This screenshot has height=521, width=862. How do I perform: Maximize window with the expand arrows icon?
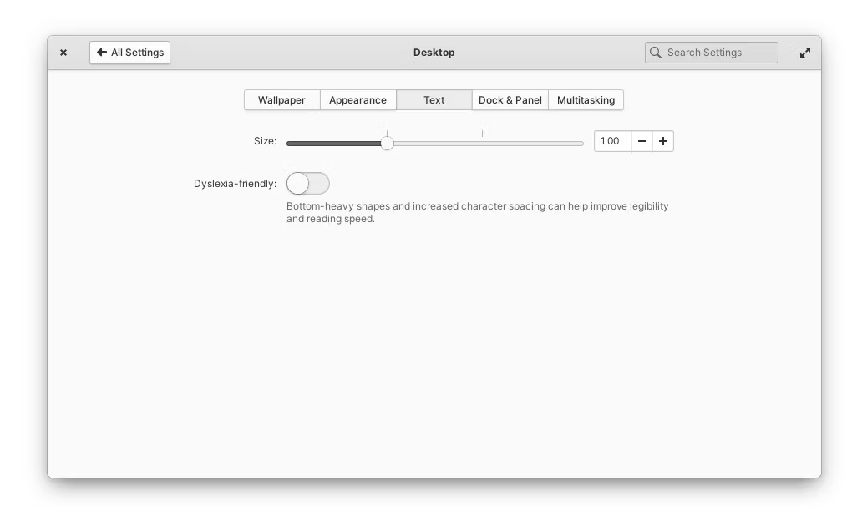tap(805, 53)
